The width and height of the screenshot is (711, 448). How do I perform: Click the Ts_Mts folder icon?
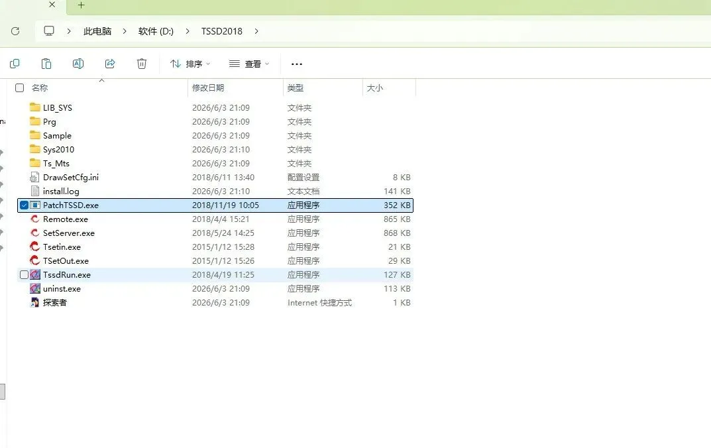pyautogui.click(x=35, y=163)
